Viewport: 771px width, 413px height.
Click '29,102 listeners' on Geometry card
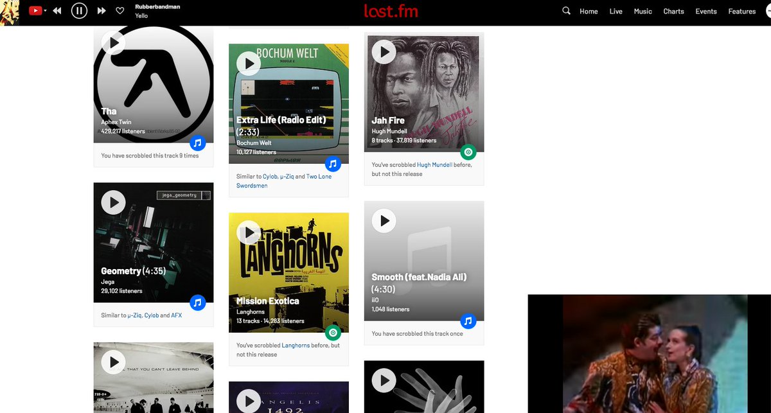click(122, 291)
